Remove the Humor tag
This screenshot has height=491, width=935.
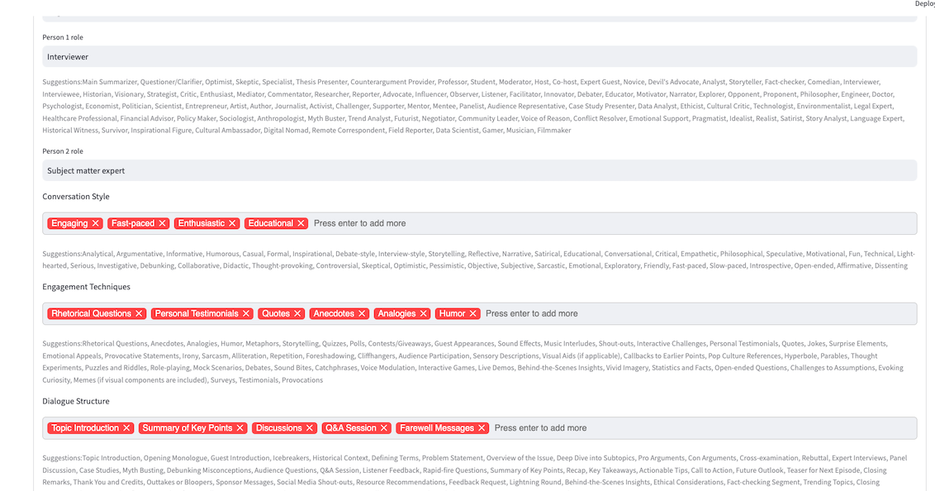pos(473,313)
